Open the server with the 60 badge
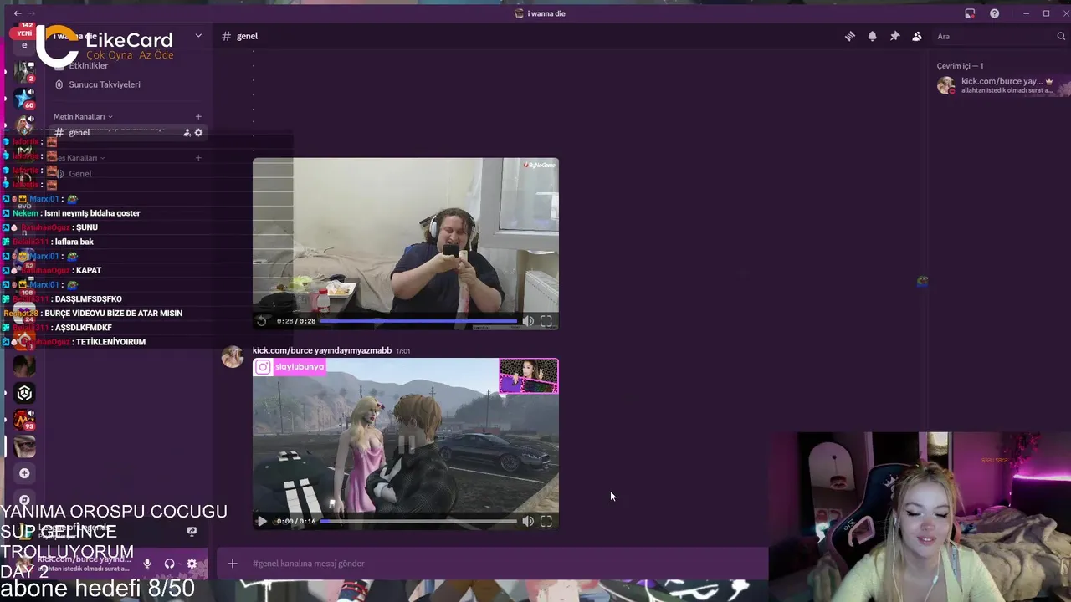 coord(24,98)
